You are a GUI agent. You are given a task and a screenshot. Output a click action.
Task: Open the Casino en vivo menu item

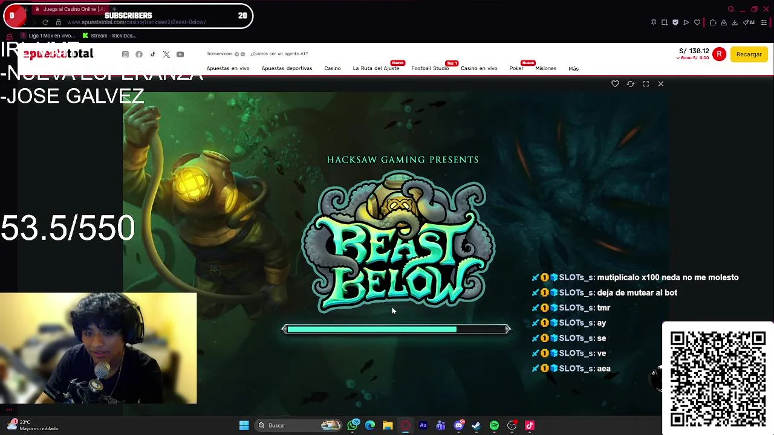pyautogui.click(x=479, y=68)
